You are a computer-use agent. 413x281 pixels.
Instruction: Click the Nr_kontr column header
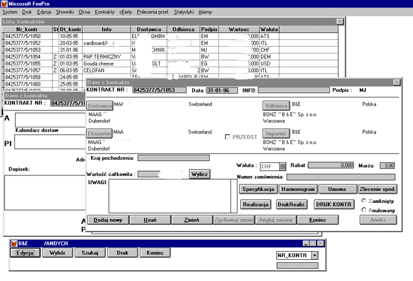pos(27,29)
